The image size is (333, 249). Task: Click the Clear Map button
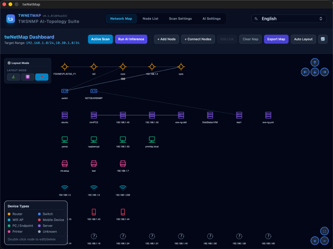click(250, 39)
